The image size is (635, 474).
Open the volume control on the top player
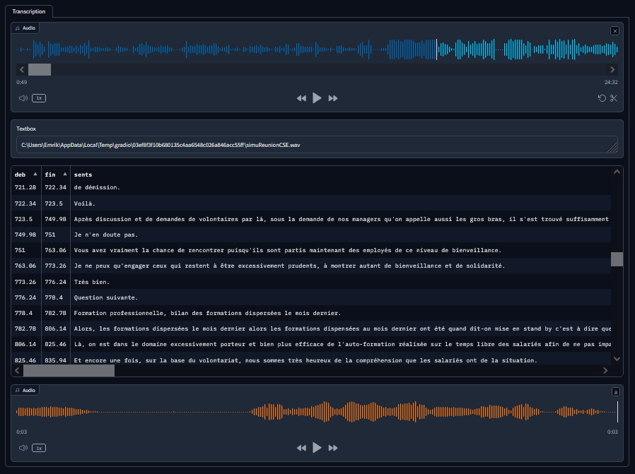(x=22, y=98)
